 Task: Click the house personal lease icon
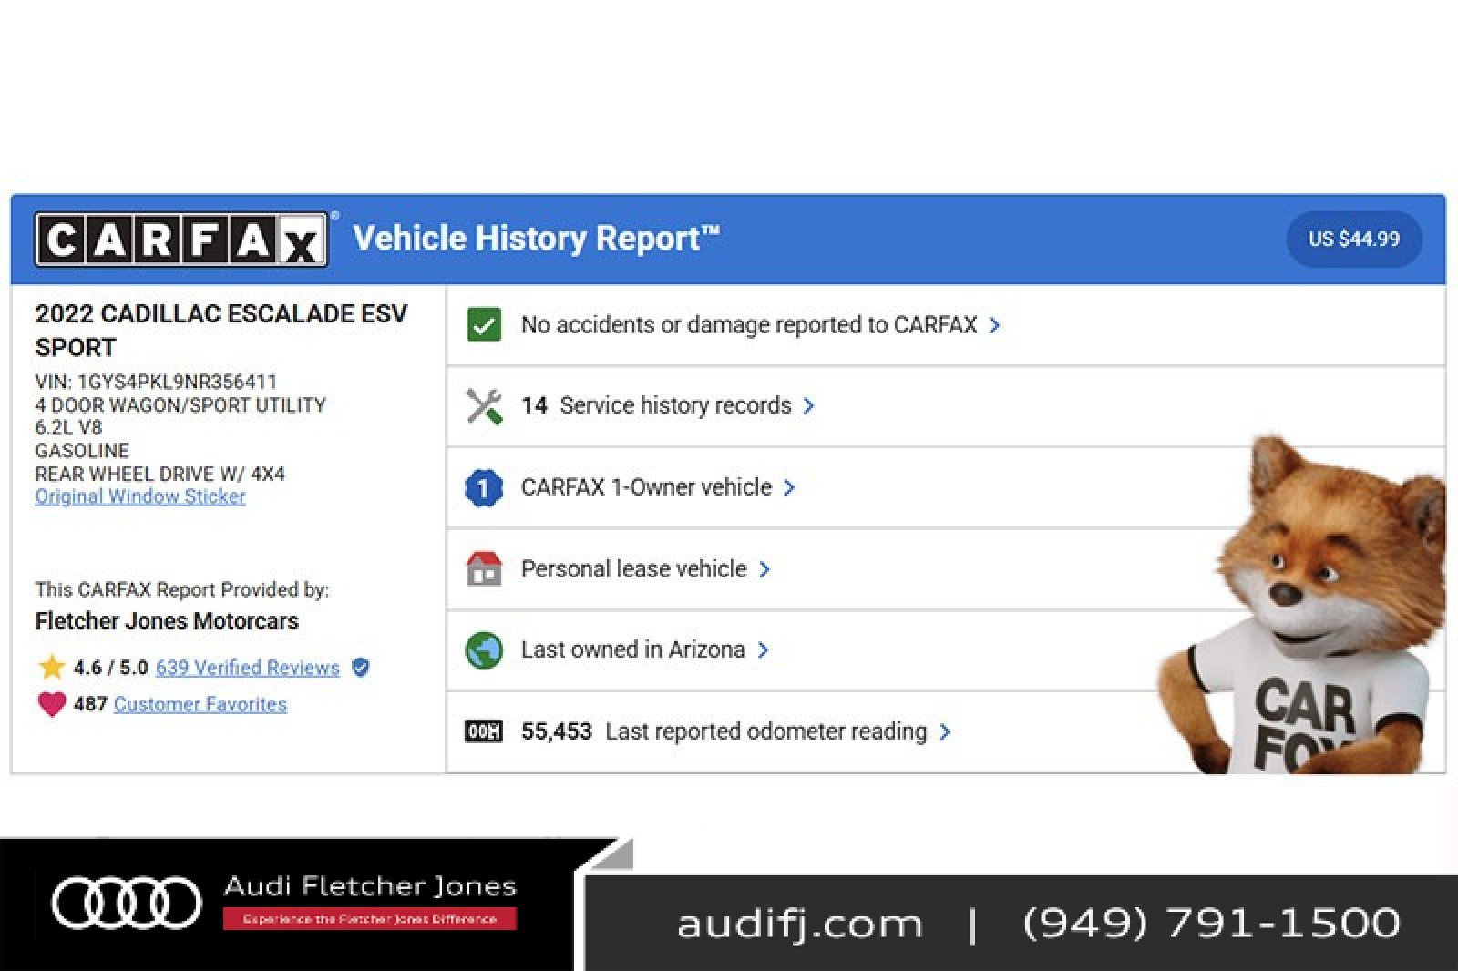484,569
